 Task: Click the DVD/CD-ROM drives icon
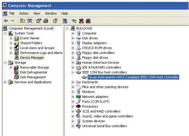click(78, 48)
